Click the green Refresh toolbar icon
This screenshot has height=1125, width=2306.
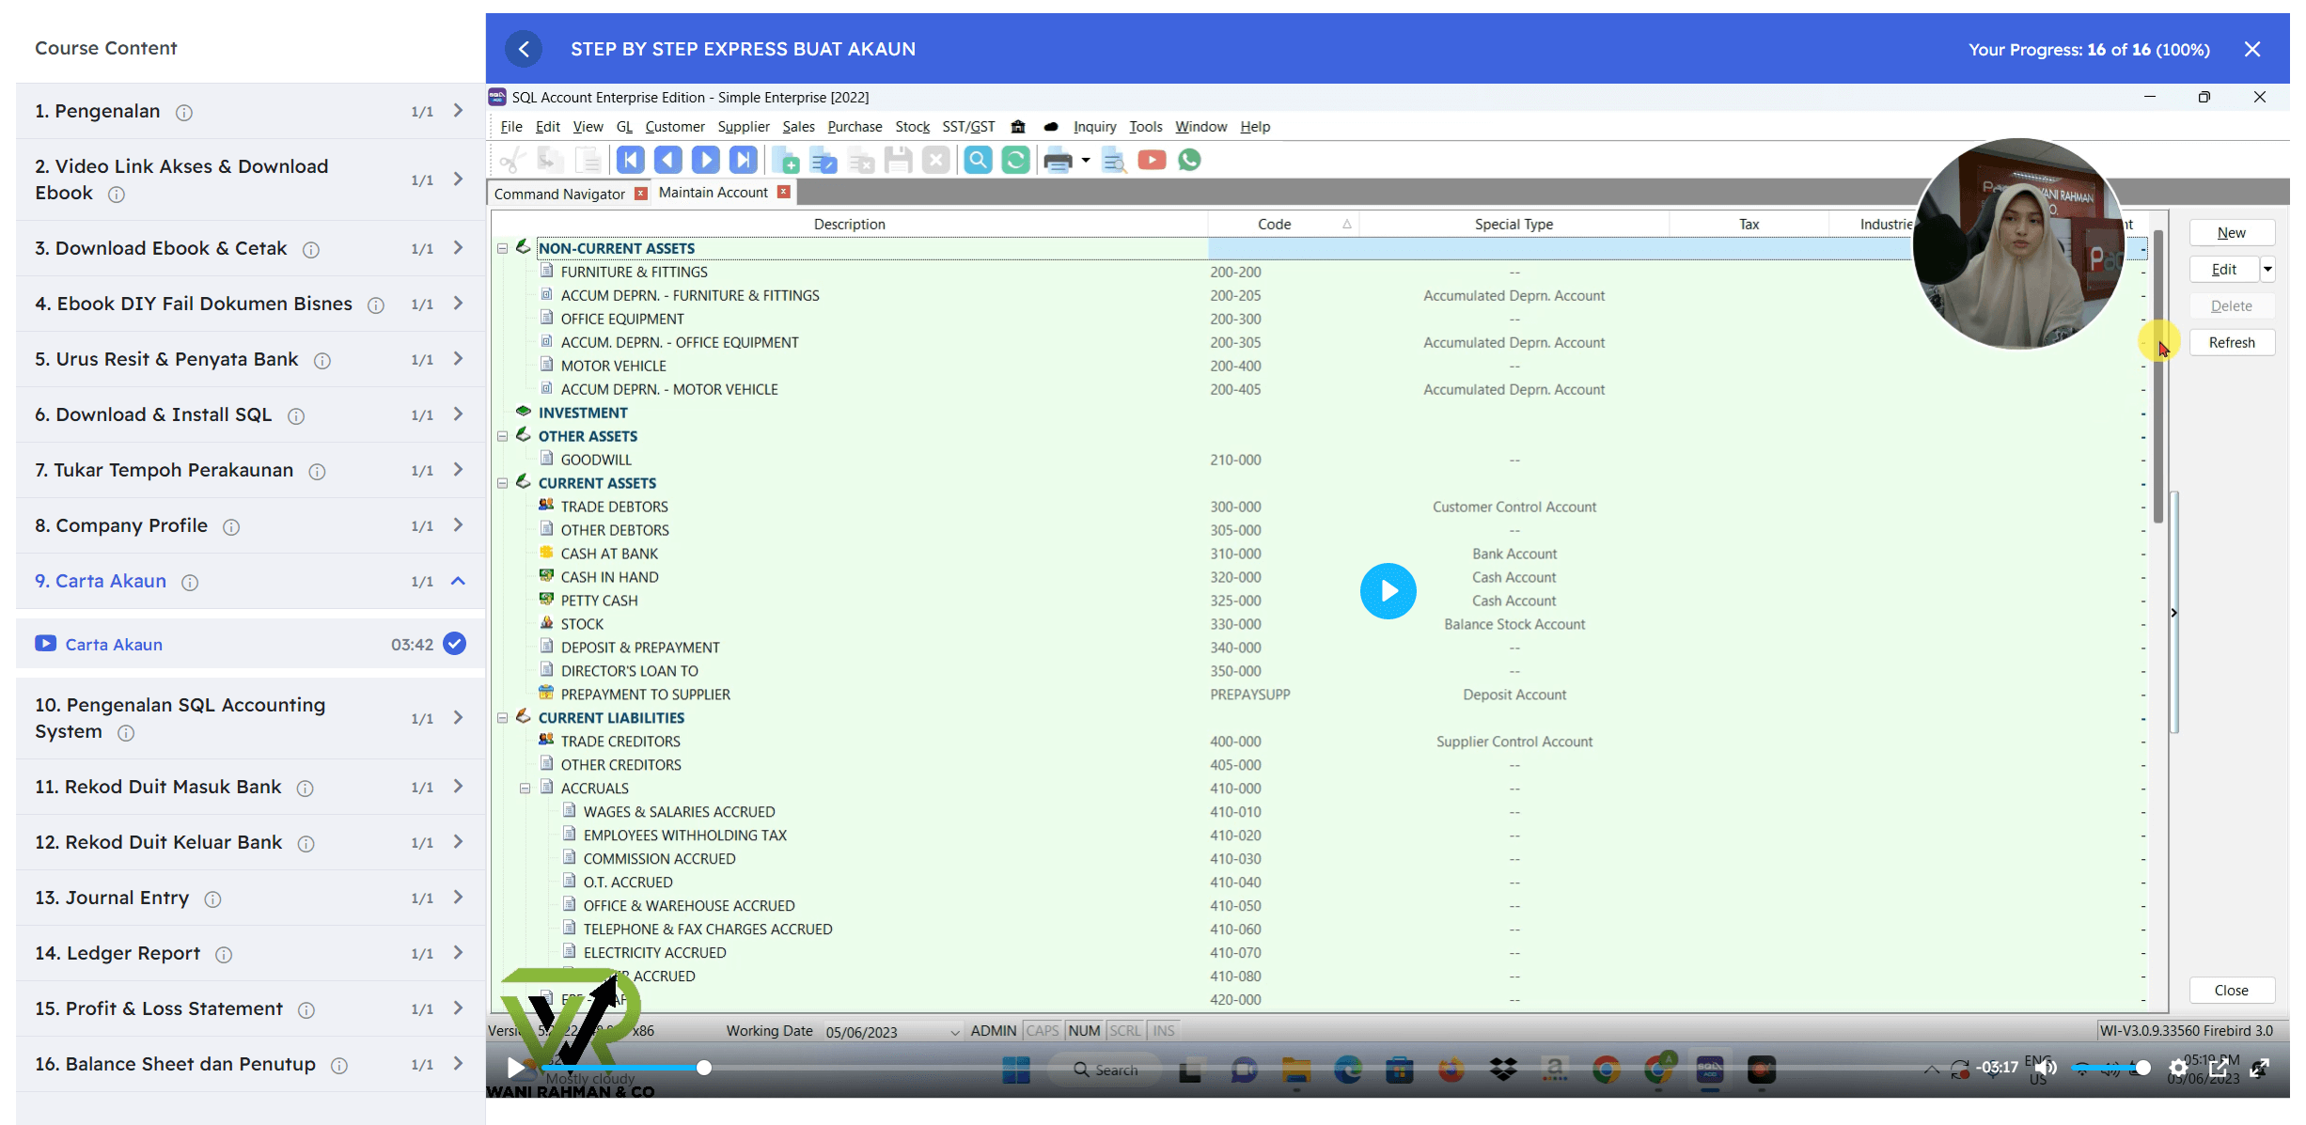[x=1015, y=161]
